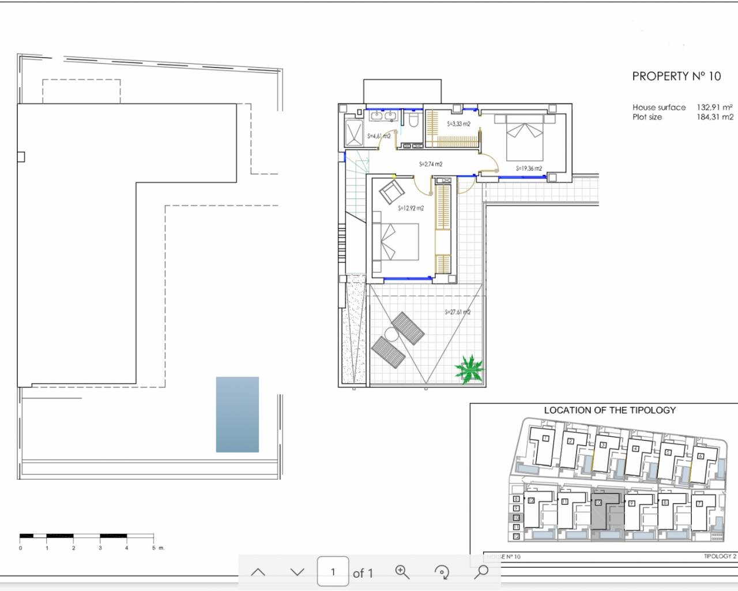Screen dimensions: 738x591
Task: Click the zoom in magnifier icon
Action: pyautogui.click(x=402, y=572)
